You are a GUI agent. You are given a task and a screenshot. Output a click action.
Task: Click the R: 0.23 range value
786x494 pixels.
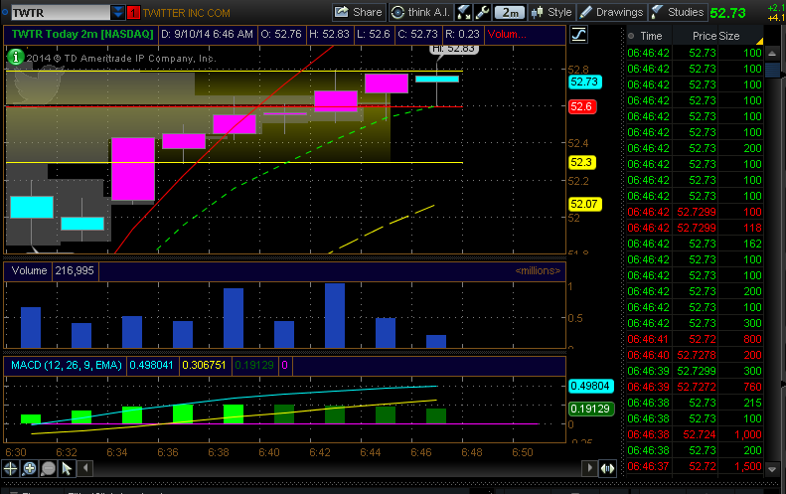pyautogui.click(x=462, y=34)
